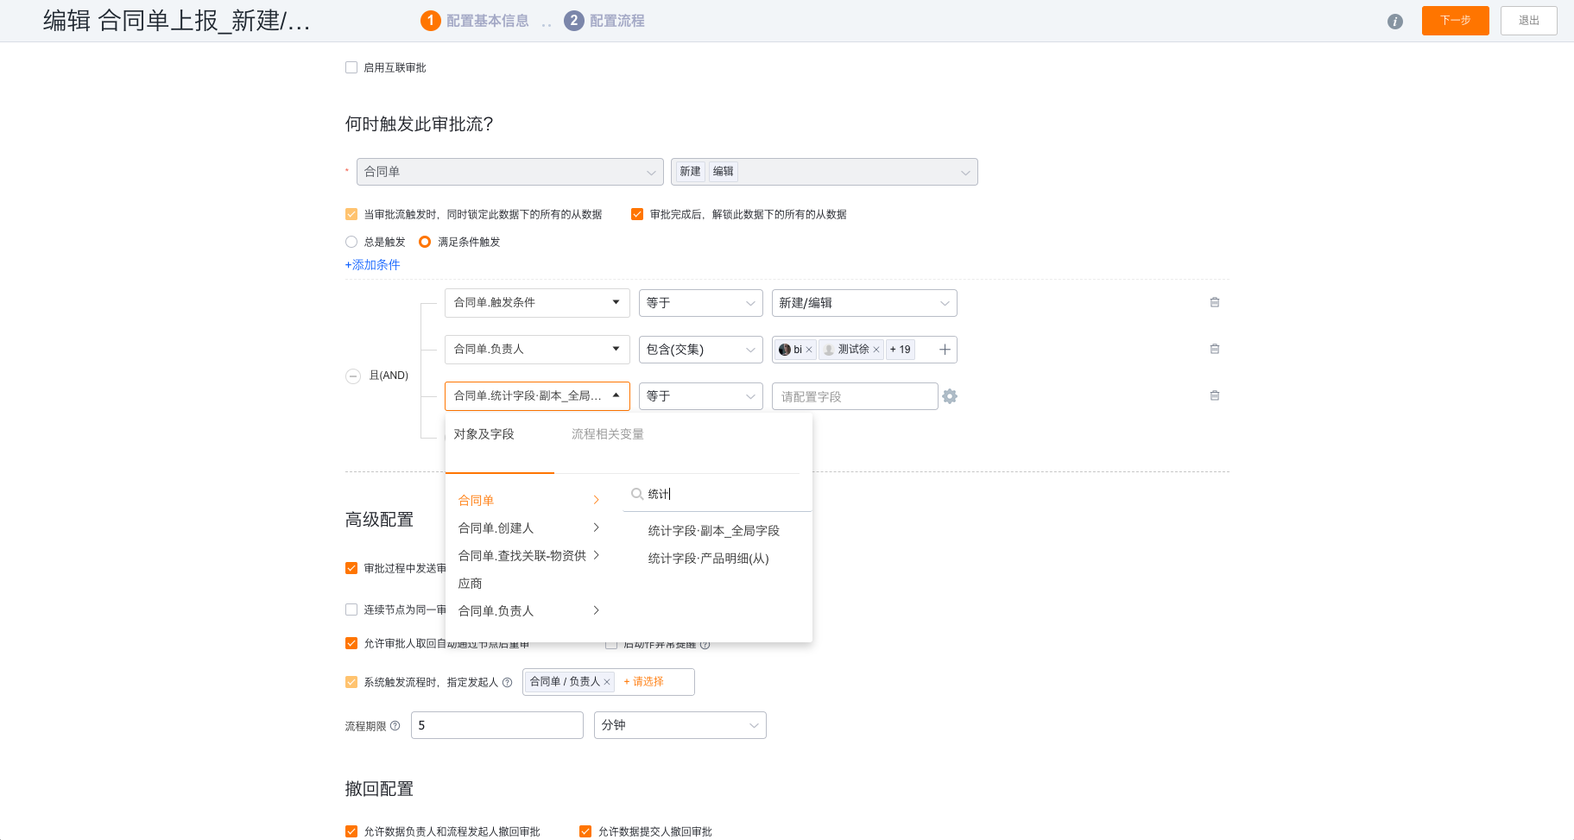Image resolution: width=1574 pixels, height=840 pixels.
Task: Click the info icon beside 下一步
Action: tap(1394, 22)
